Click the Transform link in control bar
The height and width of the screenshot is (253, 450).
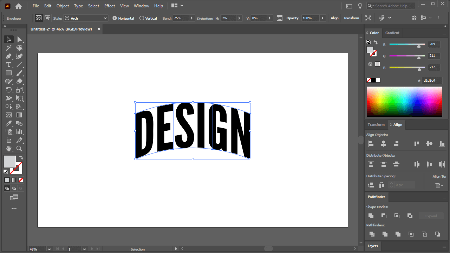[351, 18]
